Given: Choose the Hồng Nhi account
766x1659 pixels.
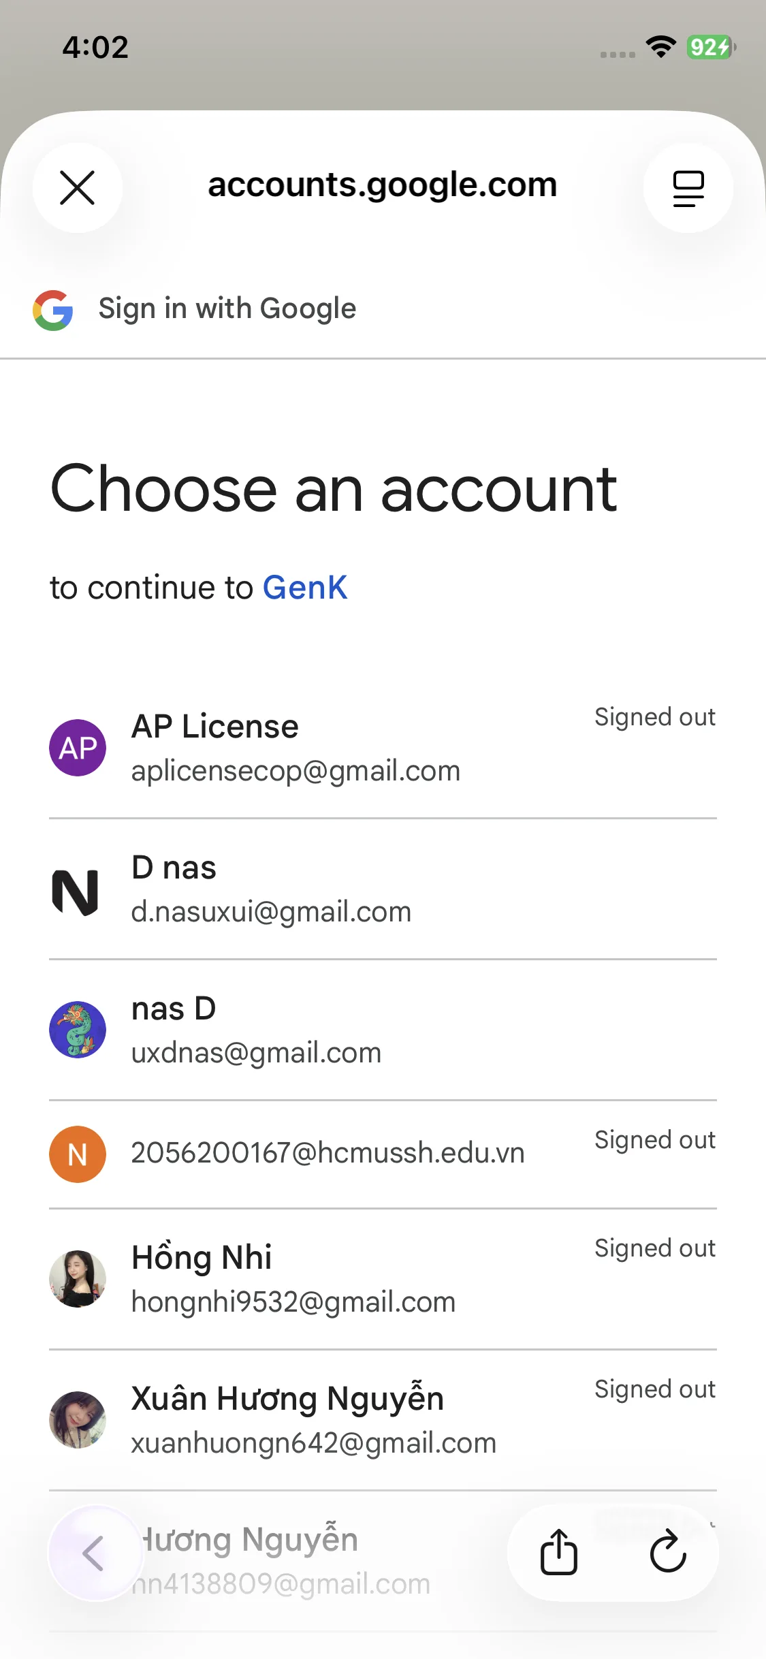Looking at the screenshot, I should pos(293,1279).
